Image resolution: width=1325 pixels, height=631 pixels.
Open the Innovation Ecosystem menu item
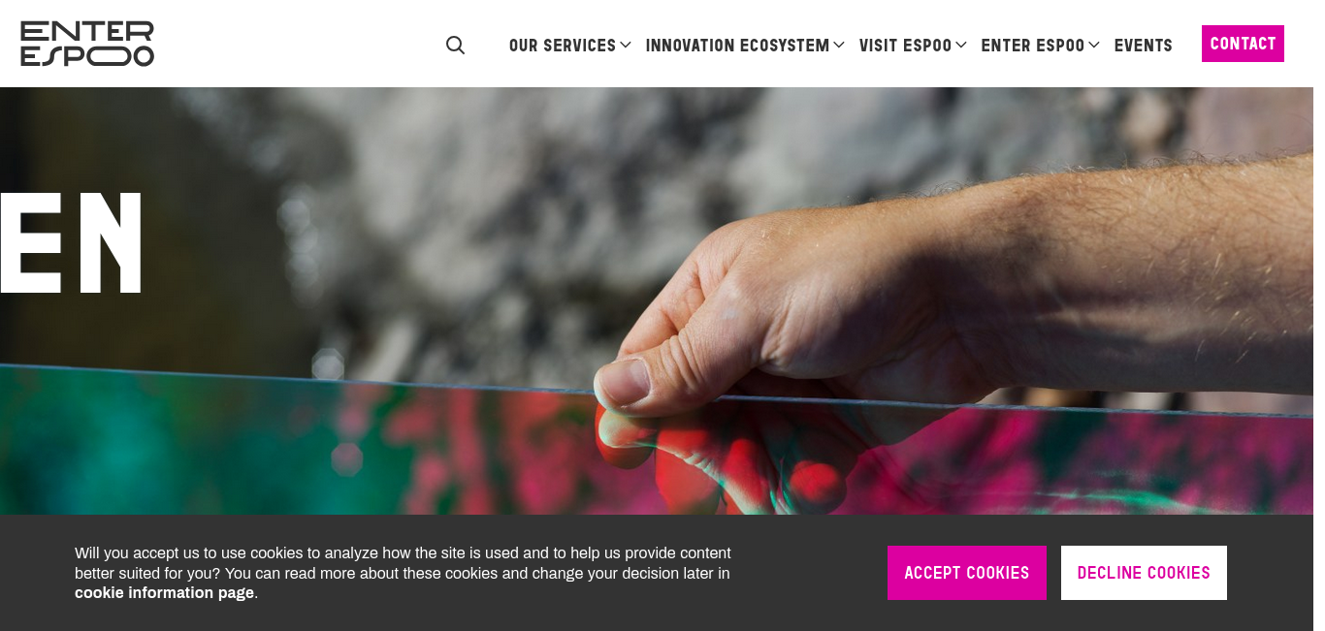click(737, 46)
